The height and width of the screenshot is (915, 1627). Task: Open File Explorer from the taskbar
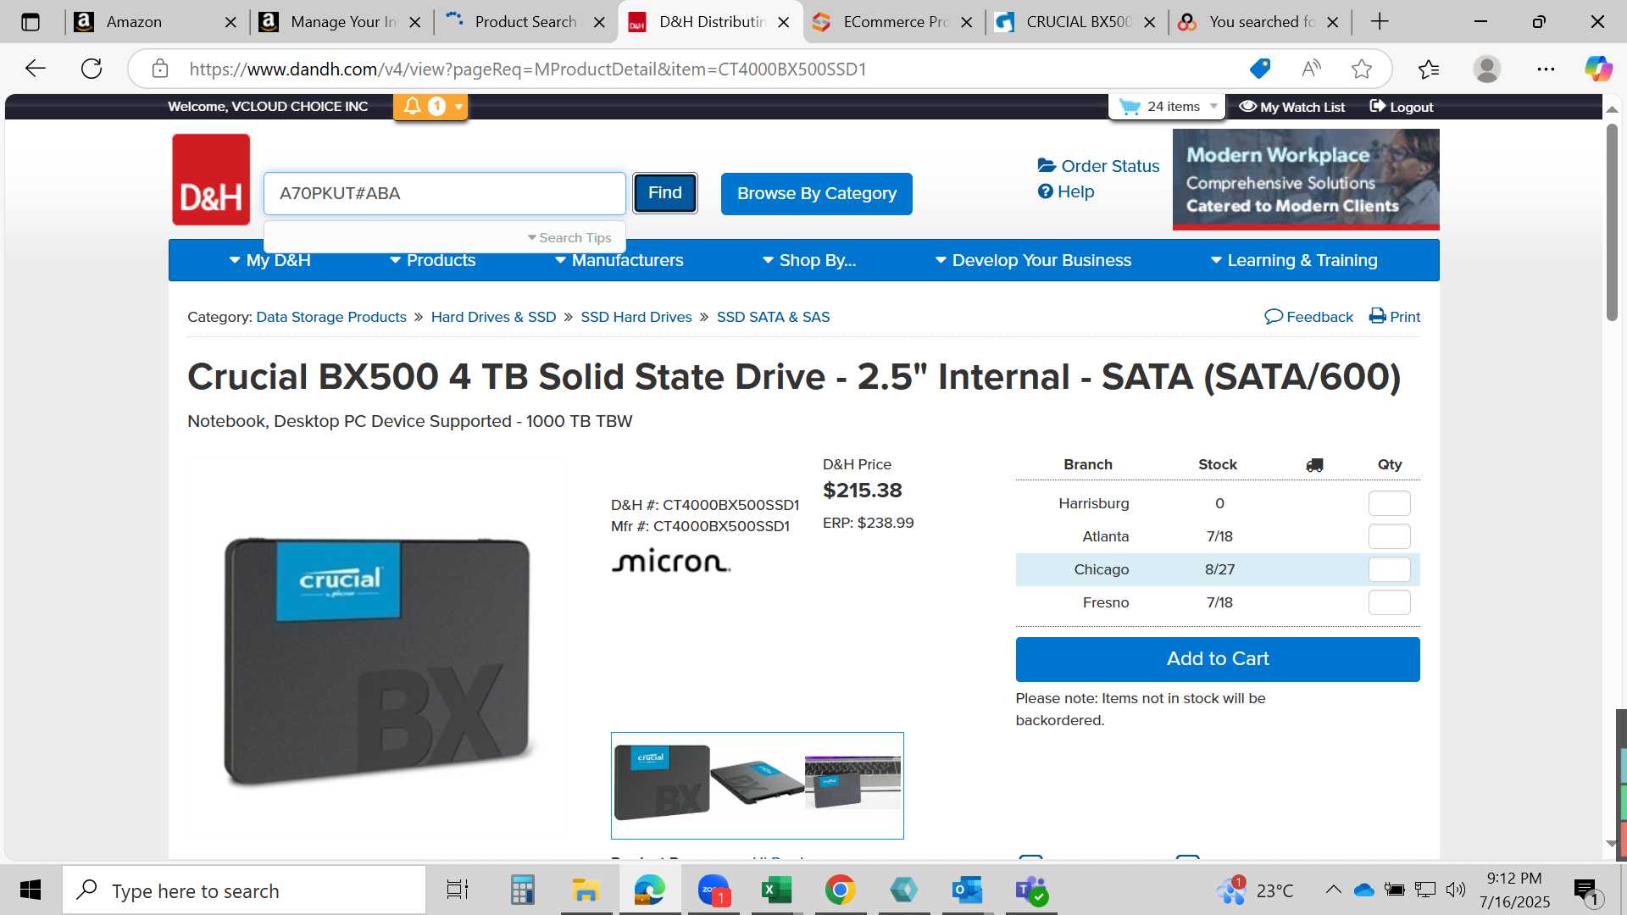click(x=585, y=890)
